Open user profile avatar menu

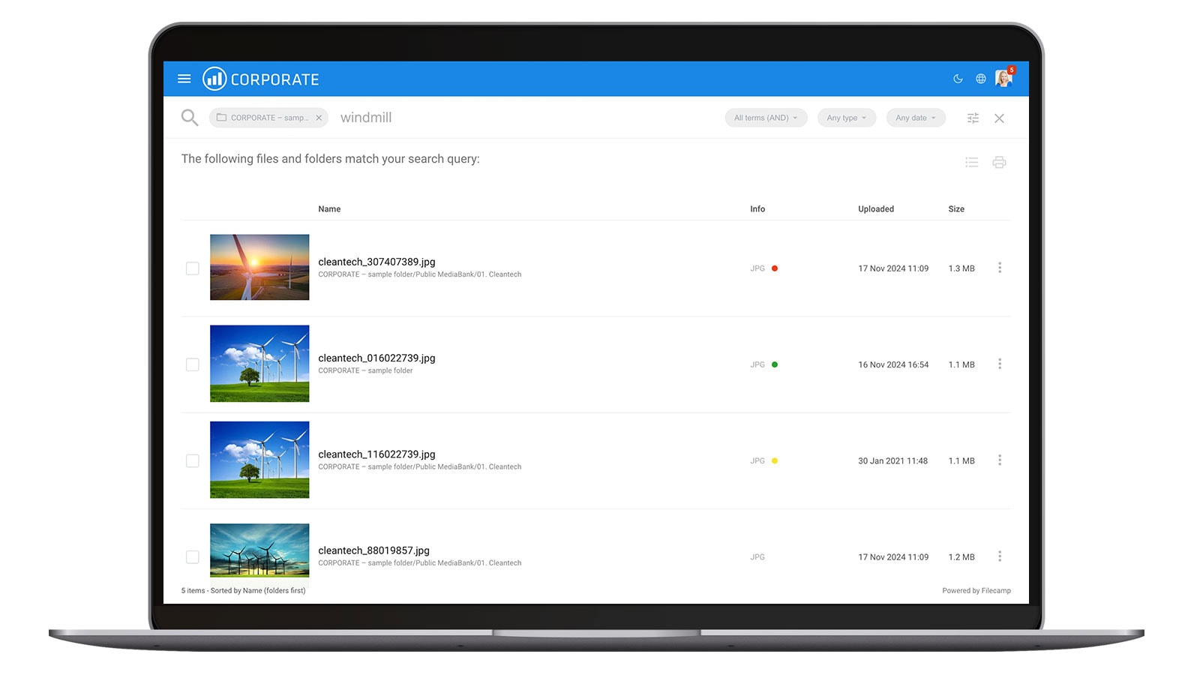(1004, 78)
